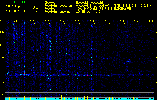Click the Observer field label
Screen dimensions: 157x100
click(x=51, y=3)
